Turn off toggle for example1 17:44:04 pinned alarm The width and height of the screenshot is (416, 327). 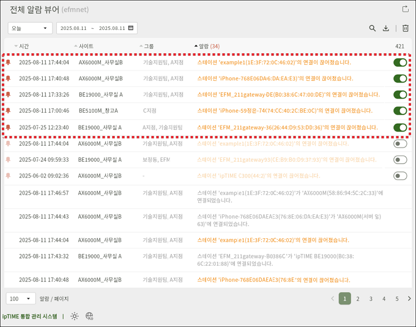pyautogui.click(x=400, y=62)
